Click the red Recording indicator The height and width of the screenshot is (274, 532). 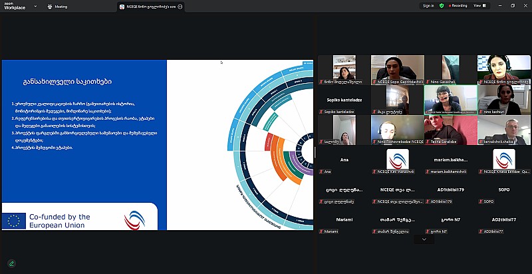(x=458, y=6)
